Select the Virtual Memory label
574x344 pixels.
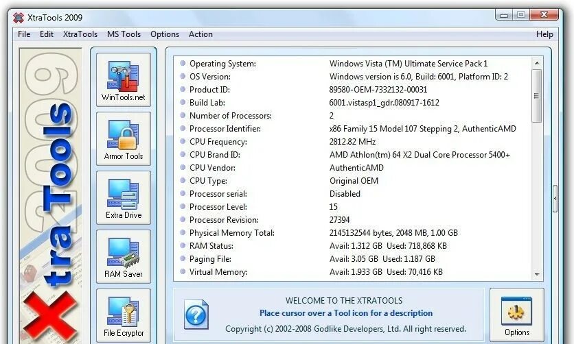point(218,272)
